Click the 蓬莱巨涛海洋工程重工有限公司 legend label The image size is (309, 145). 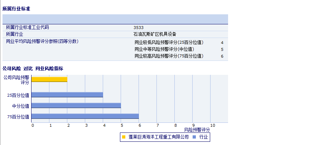tap(158, 137)
